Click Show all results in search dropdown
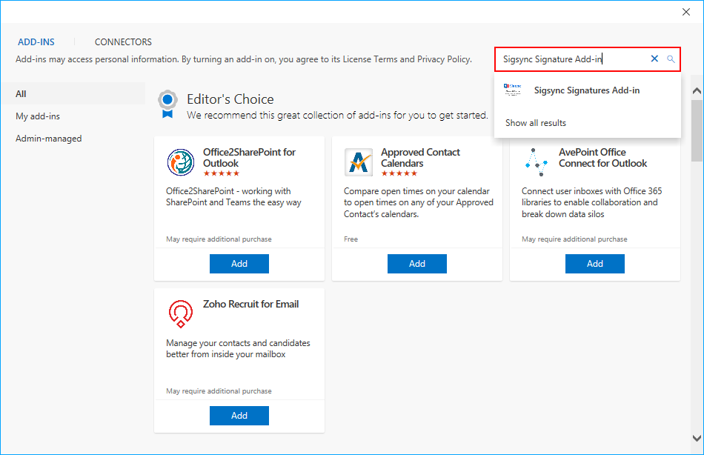The width and height of the screenshot is (704, 455). point(536,123)
